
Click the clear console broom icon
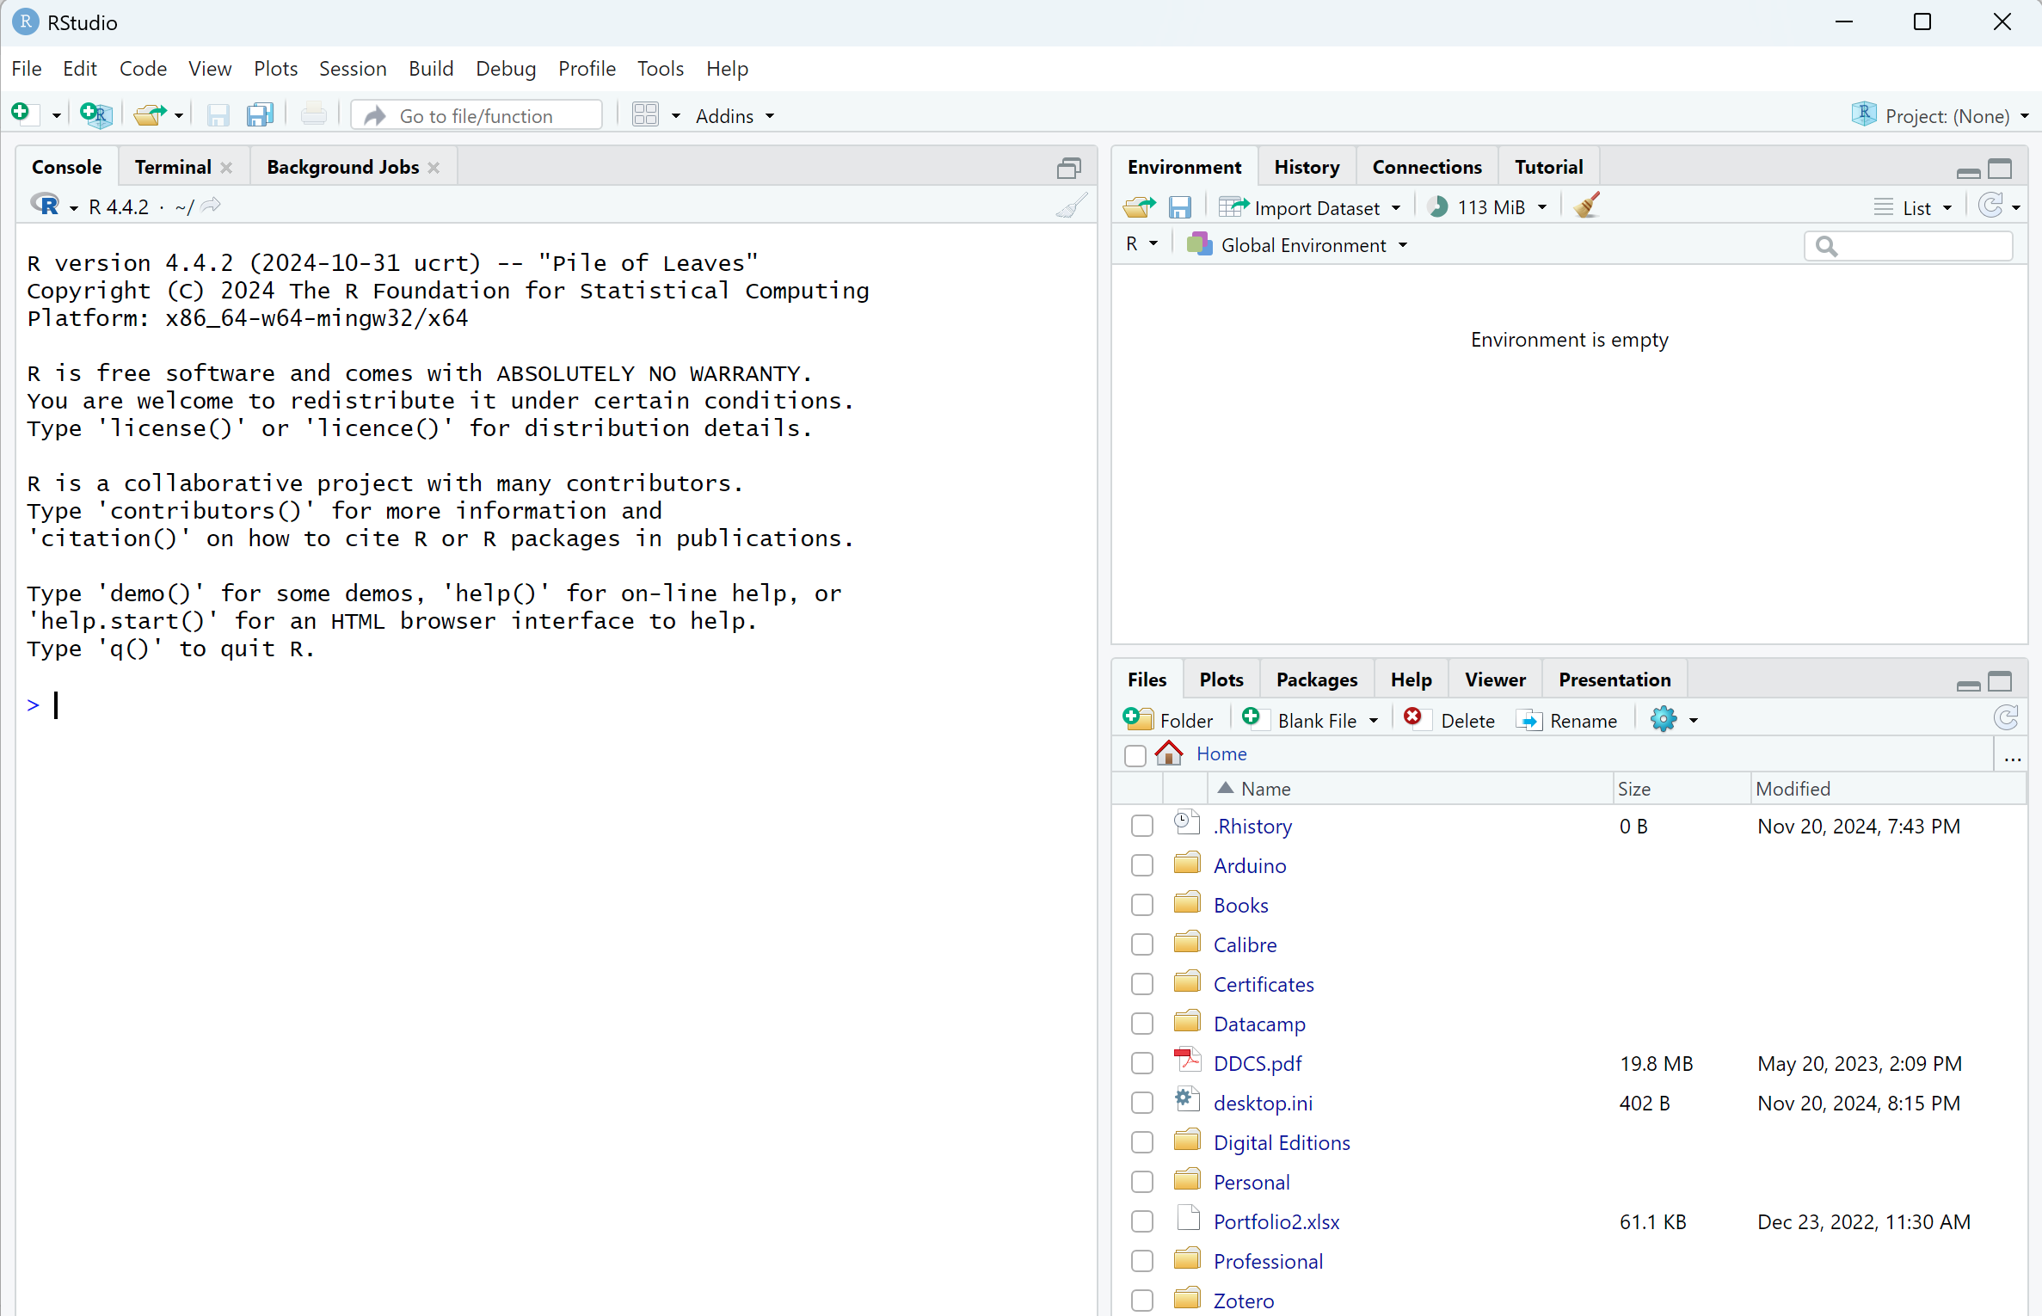[1071, 206]
